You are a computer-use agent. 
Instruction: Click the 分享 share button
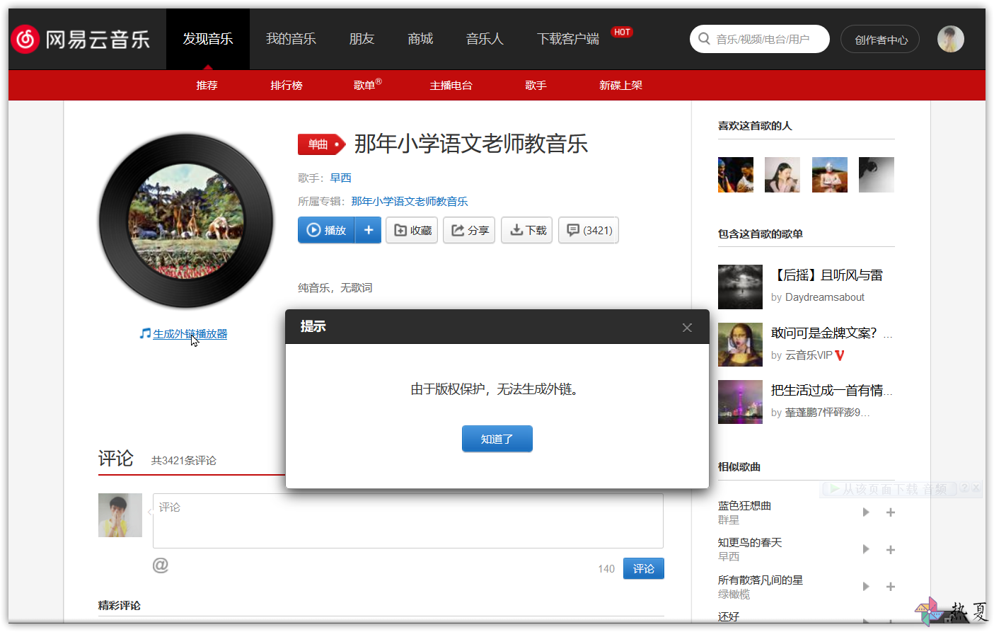coord(469,230)
